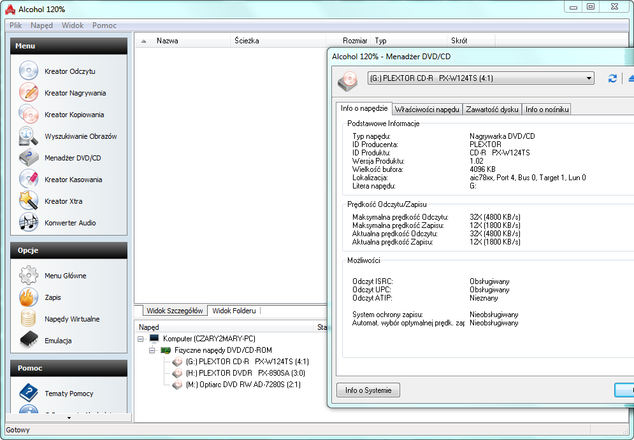This screenshot has width=634, height=440.
Task: Click Menadżer DVD/CD label in menu
Action: pyautogui.click(x=73, y=157)
